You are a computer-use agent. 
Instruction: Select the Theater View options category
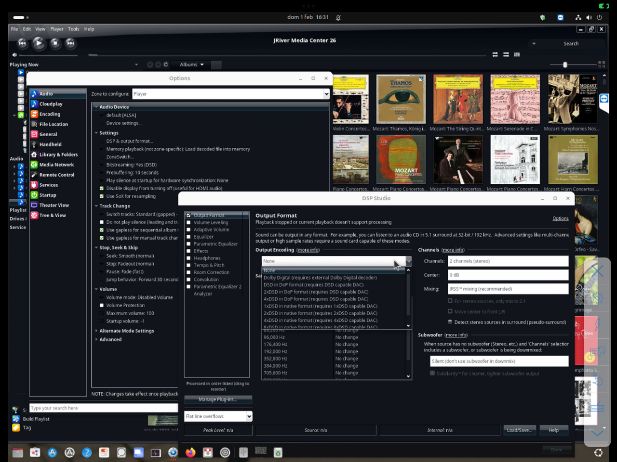pos(54,205)
